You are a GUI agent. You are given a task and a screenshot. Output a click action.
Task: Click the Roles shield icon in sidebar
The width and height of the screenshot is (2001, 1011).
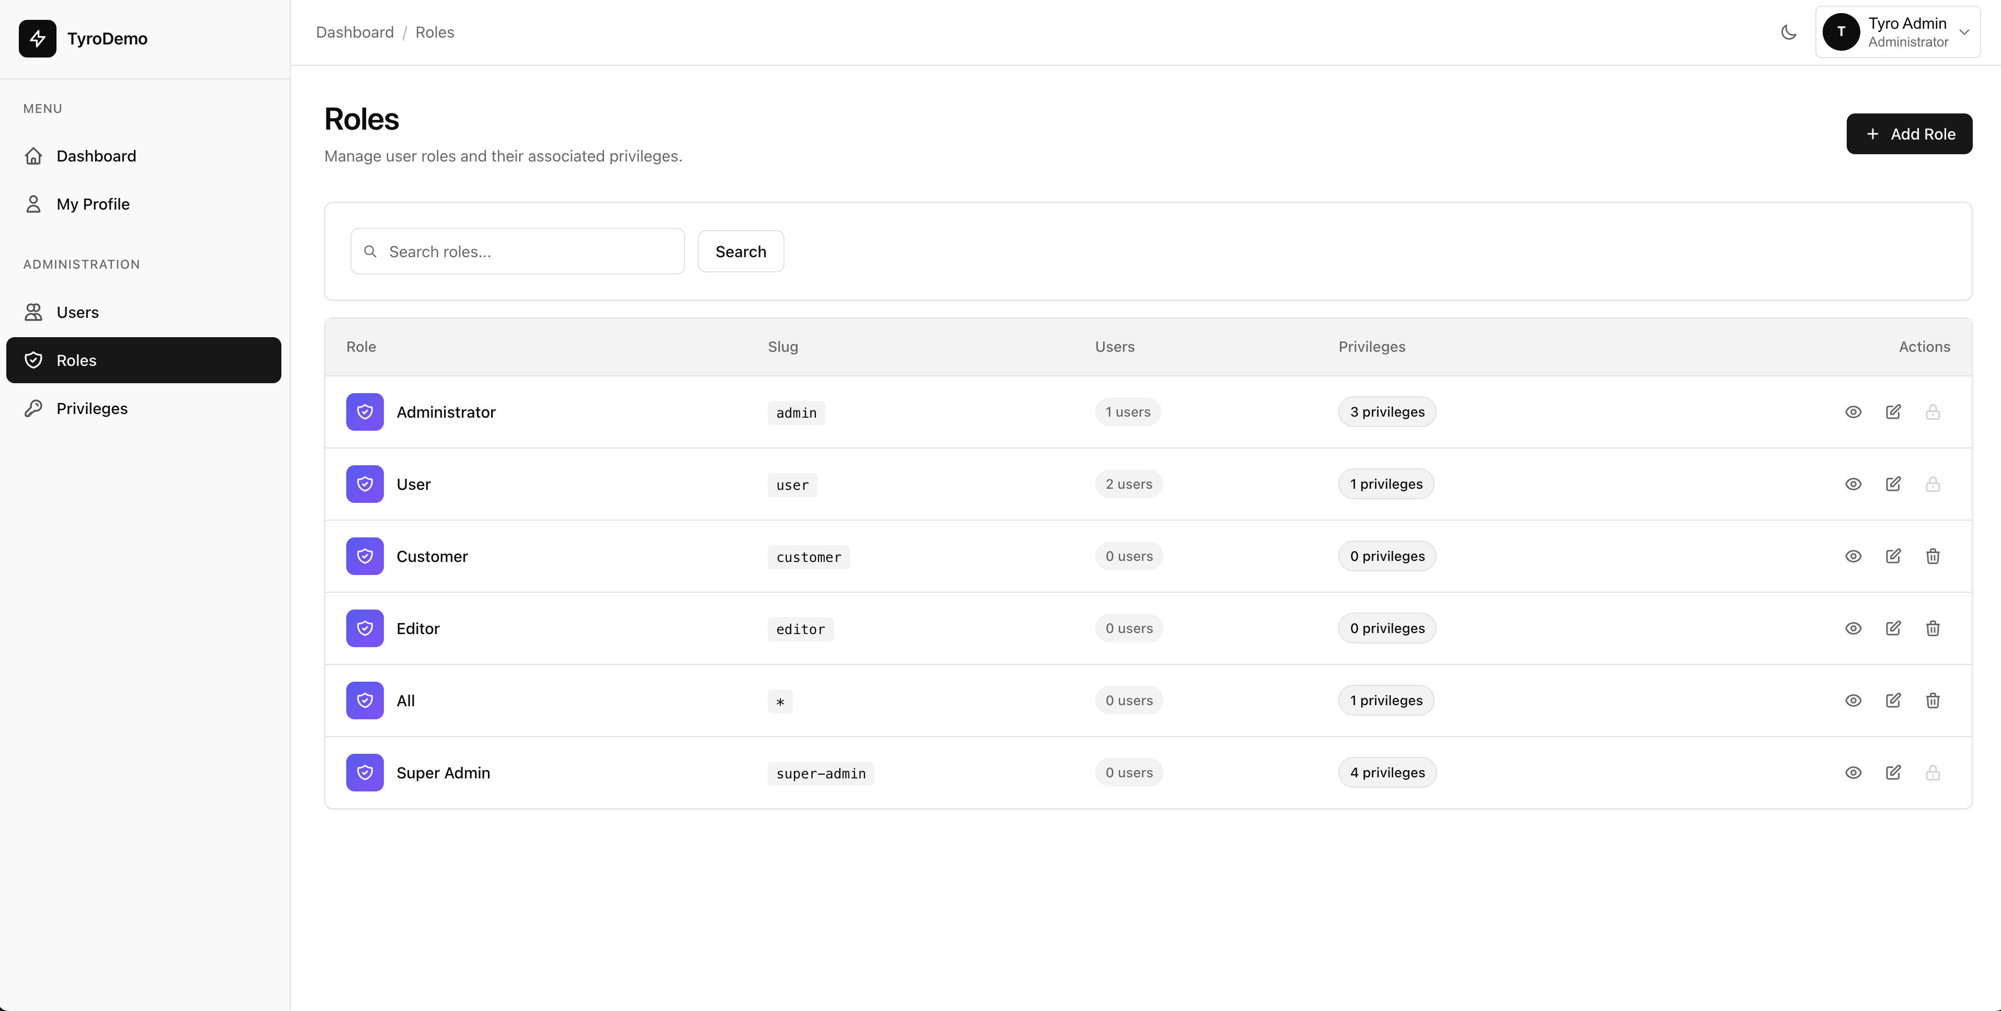33,360
